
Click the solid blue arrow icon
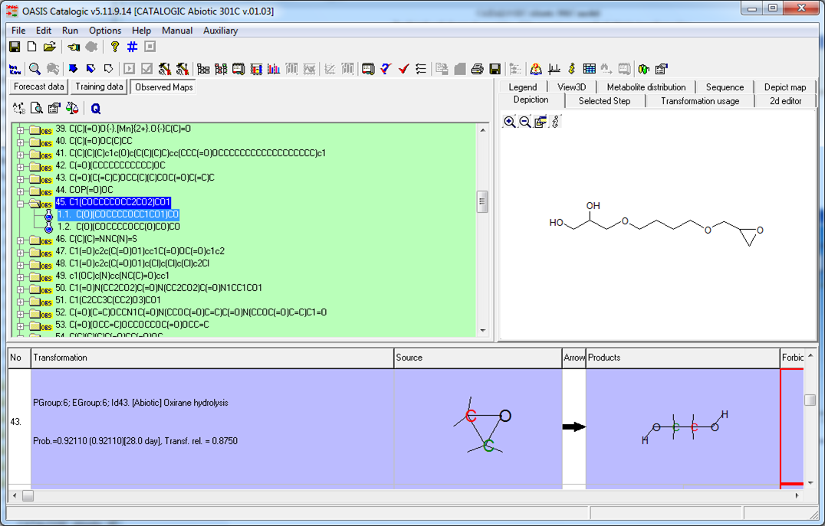[73, 69]
